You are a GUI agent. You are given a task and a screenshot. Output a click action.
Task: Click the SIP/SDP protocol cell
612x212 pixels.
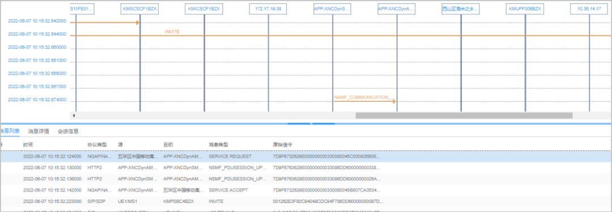coord(96,201)
